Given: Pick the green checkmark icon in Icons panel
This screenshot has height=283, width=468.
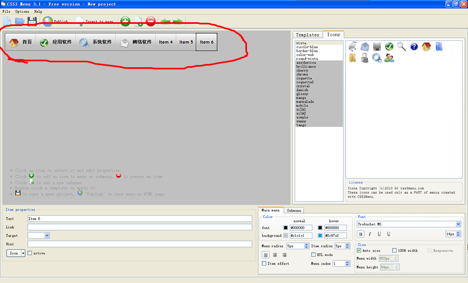Looking at the screenshot, I should pyautogui.click(x=389, y=46).
